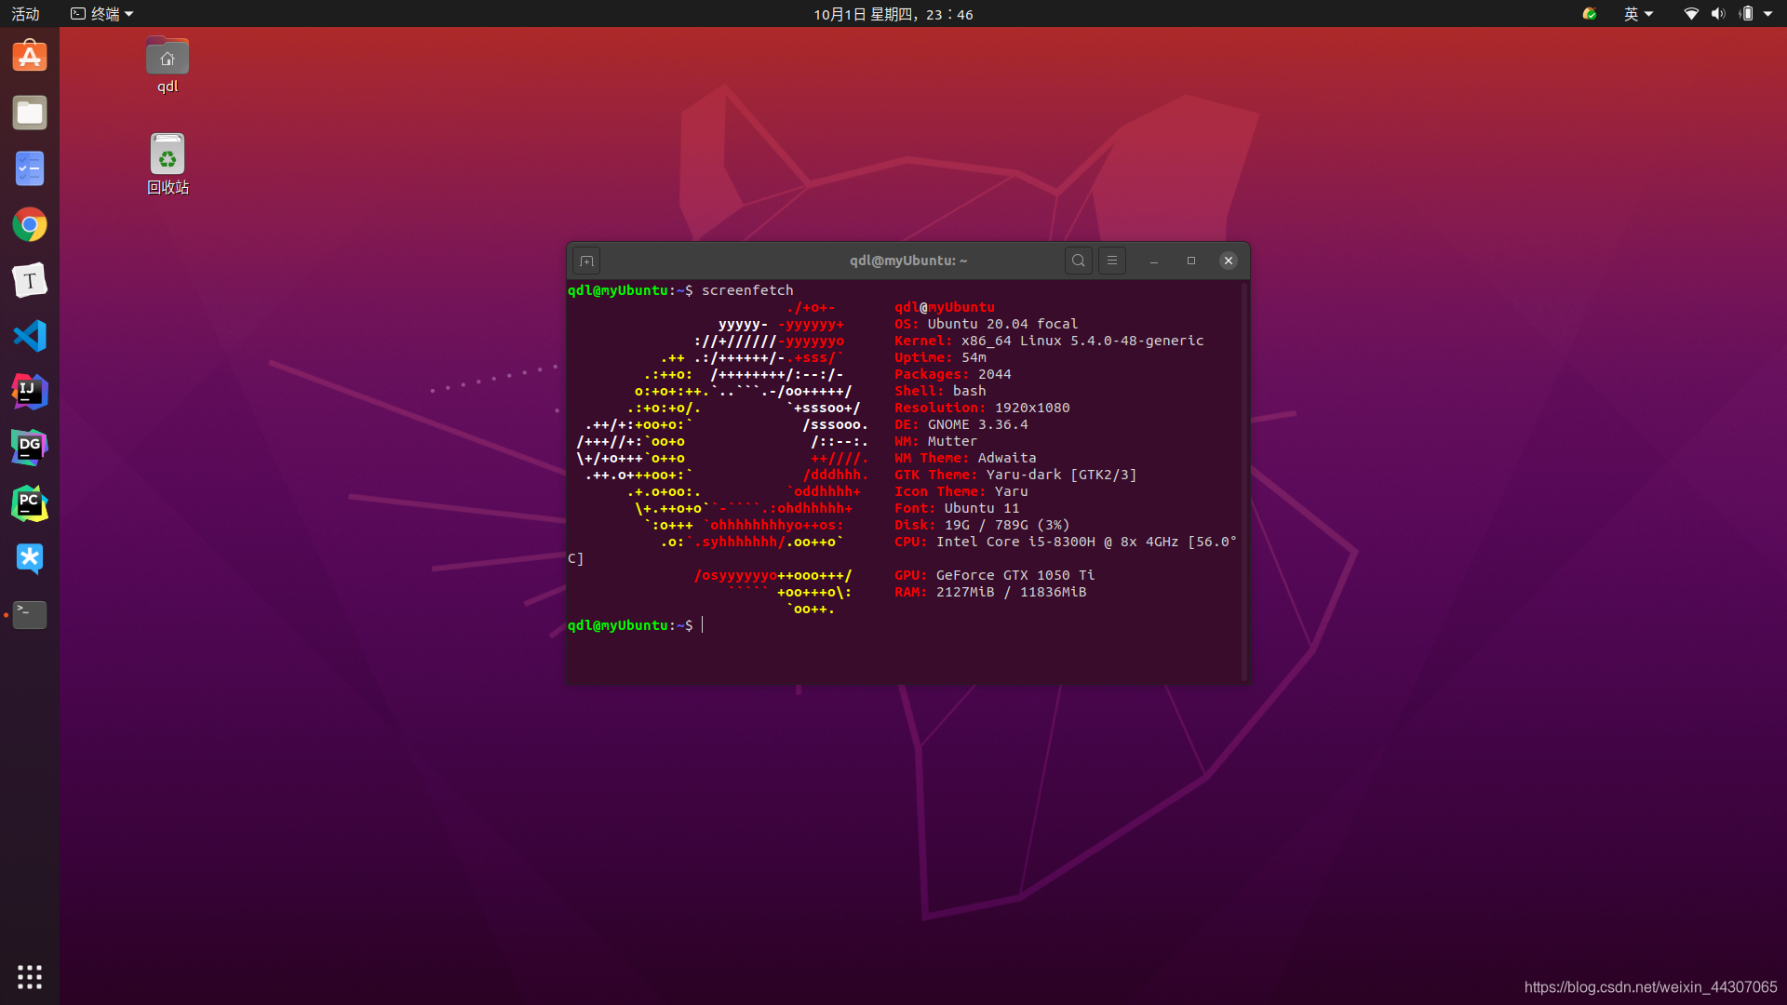Open DataGrip from the dock
Viewport: 1787px width, 1005px height.
30,448
